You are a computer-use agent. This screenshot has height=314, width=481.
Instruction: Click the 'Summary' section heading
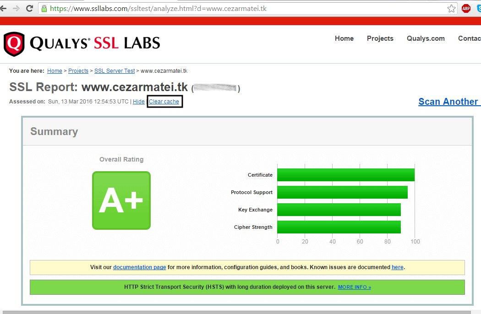click(x=54, y=131)
